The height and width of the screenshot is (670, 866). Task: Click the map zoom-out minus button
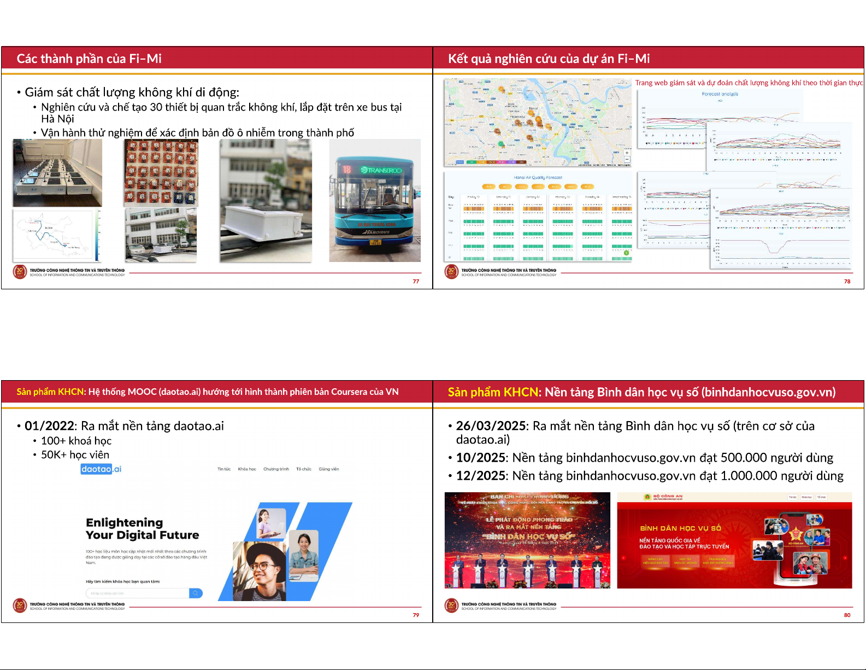click(627, 160)
